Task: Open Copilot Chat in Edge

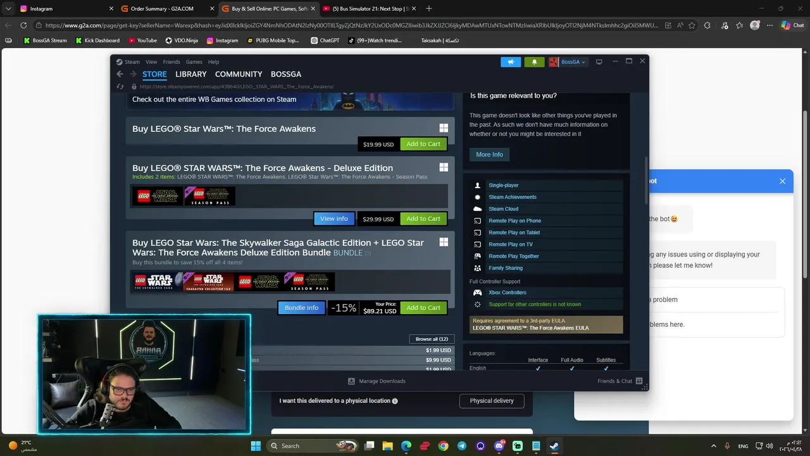Action: pyautogui.click(x=792, y=25)
